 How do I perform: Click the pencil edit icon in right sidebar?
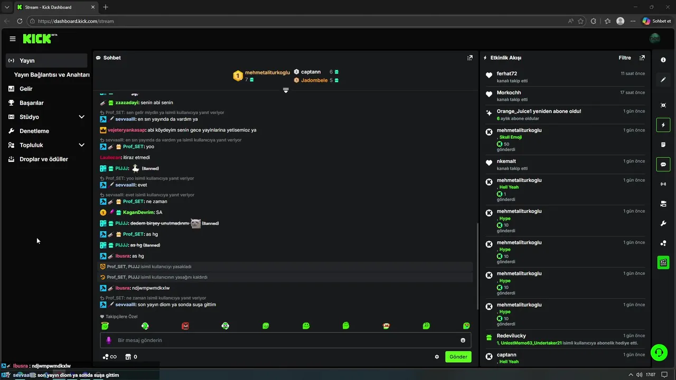coord(663,80)
